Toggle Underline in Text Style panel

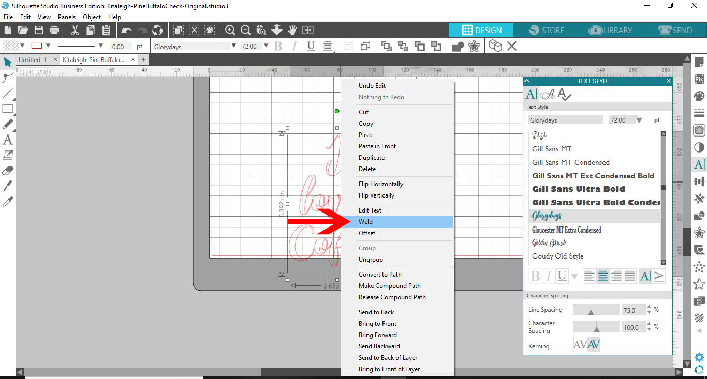(x=562, y=276)
